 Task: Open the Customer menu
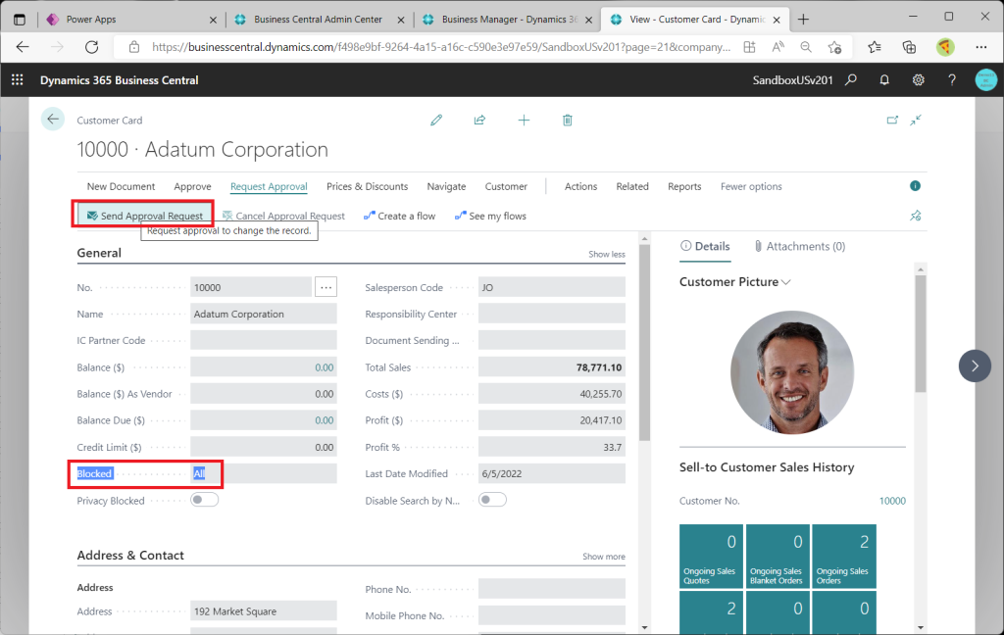coord(506,186)
